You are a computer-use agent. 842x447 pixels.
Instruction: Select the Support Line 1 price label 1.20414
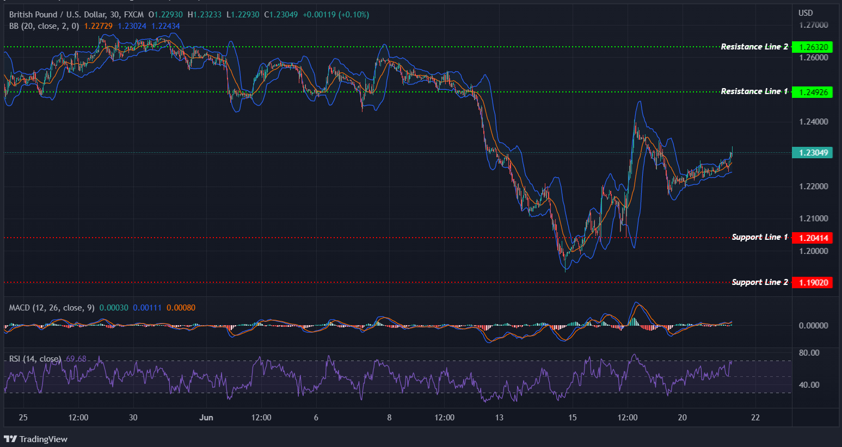pyautogui.click(x=813, y=238)
